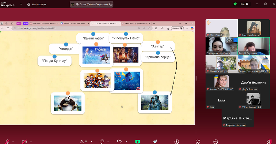This screenshot has width=276, height=144.
Task: Open Zoom Workplace dropdown arrow
Action: pos(21,4)
